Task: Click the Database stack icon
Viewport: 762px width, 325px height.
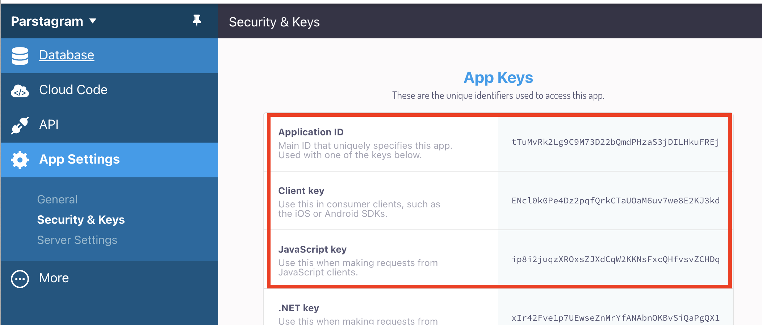Action: [20, 56]
